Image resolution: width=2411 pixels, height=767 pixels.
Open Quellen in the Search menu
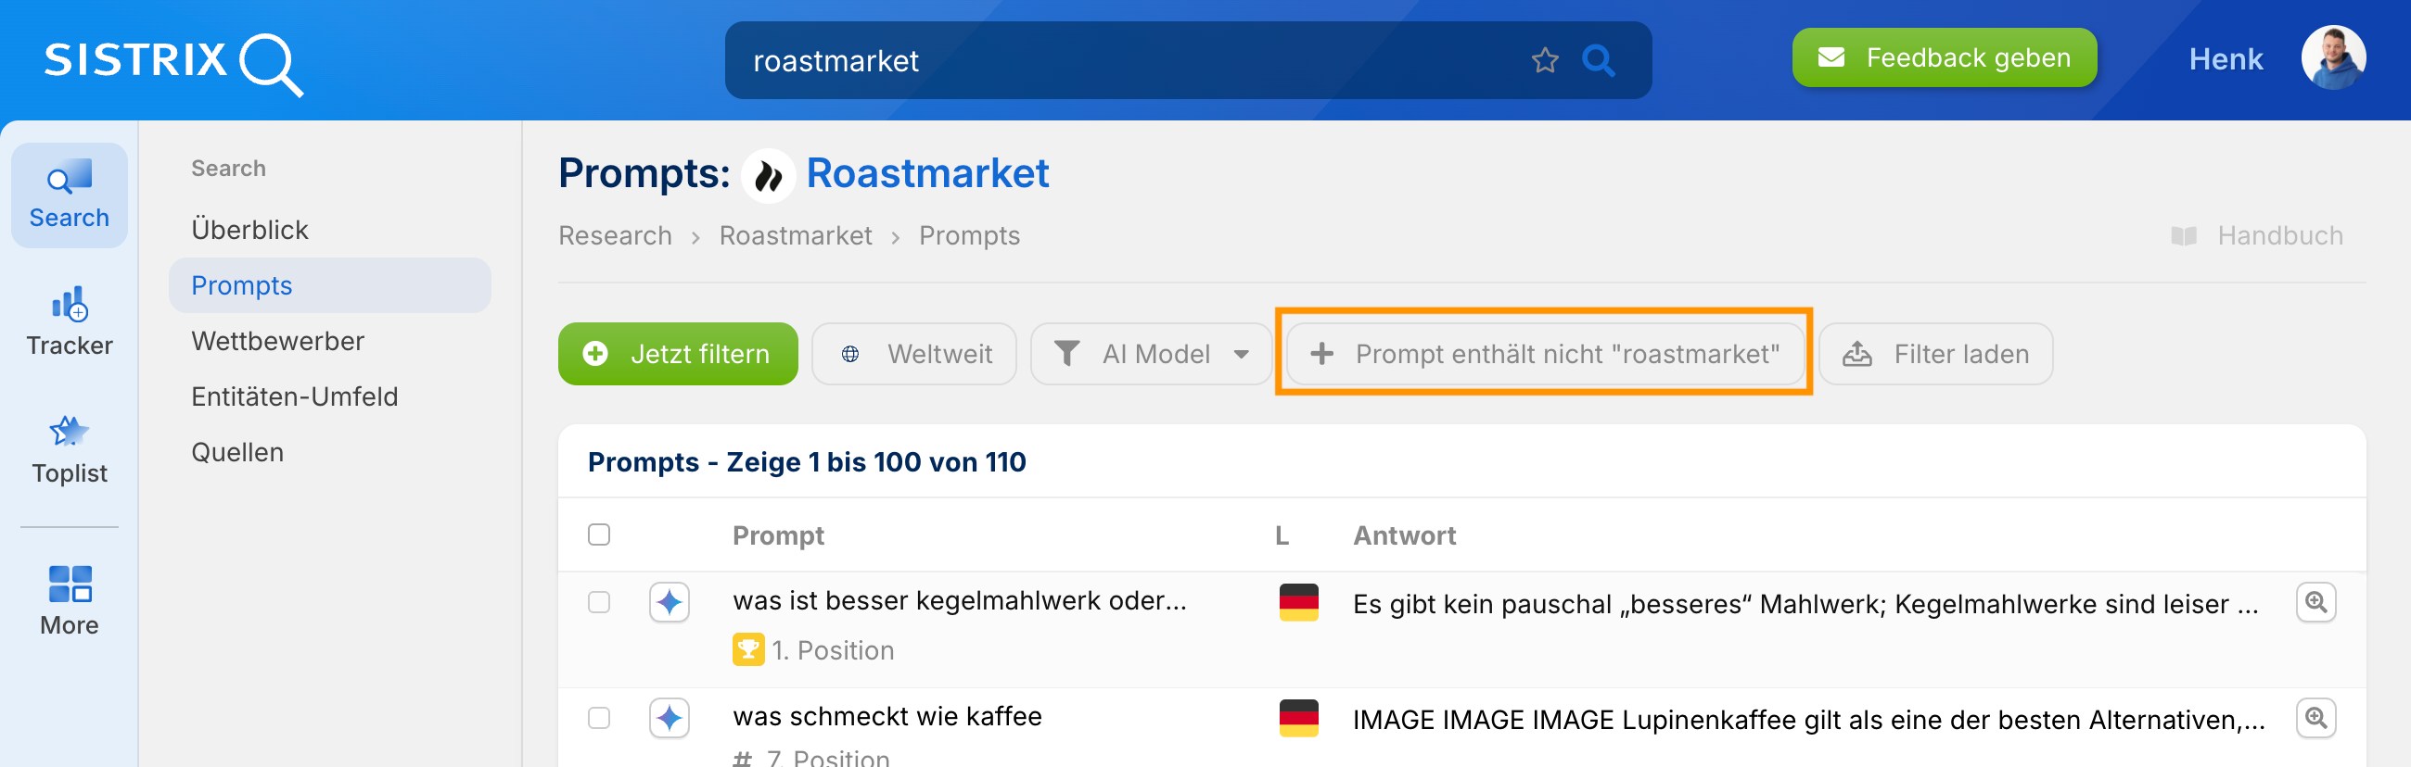[237, 453]
